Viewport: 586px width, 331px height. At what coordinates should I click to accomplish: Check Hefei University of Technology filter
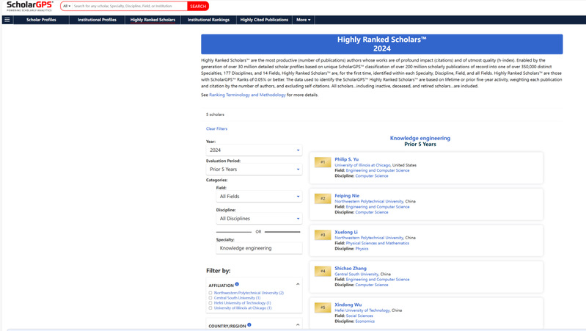click(210, 303)
